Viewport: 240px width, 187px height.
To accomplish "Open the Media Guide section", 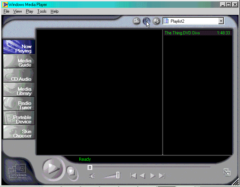I will (19, 61).
